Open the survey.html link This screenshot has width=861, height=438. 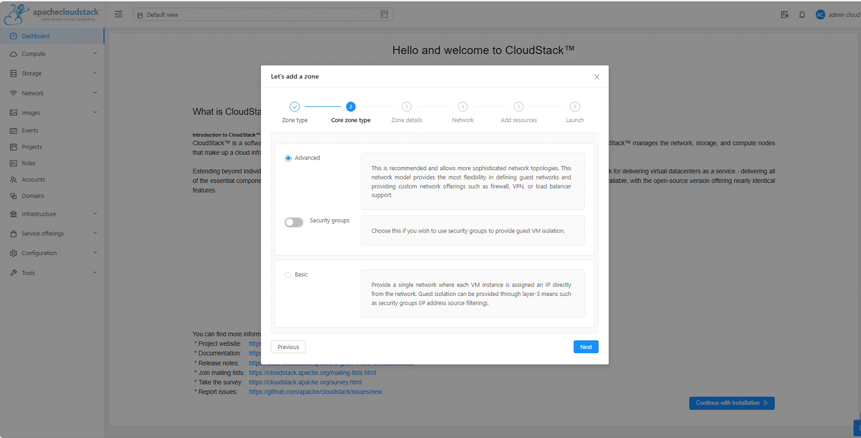pos(305,382)
